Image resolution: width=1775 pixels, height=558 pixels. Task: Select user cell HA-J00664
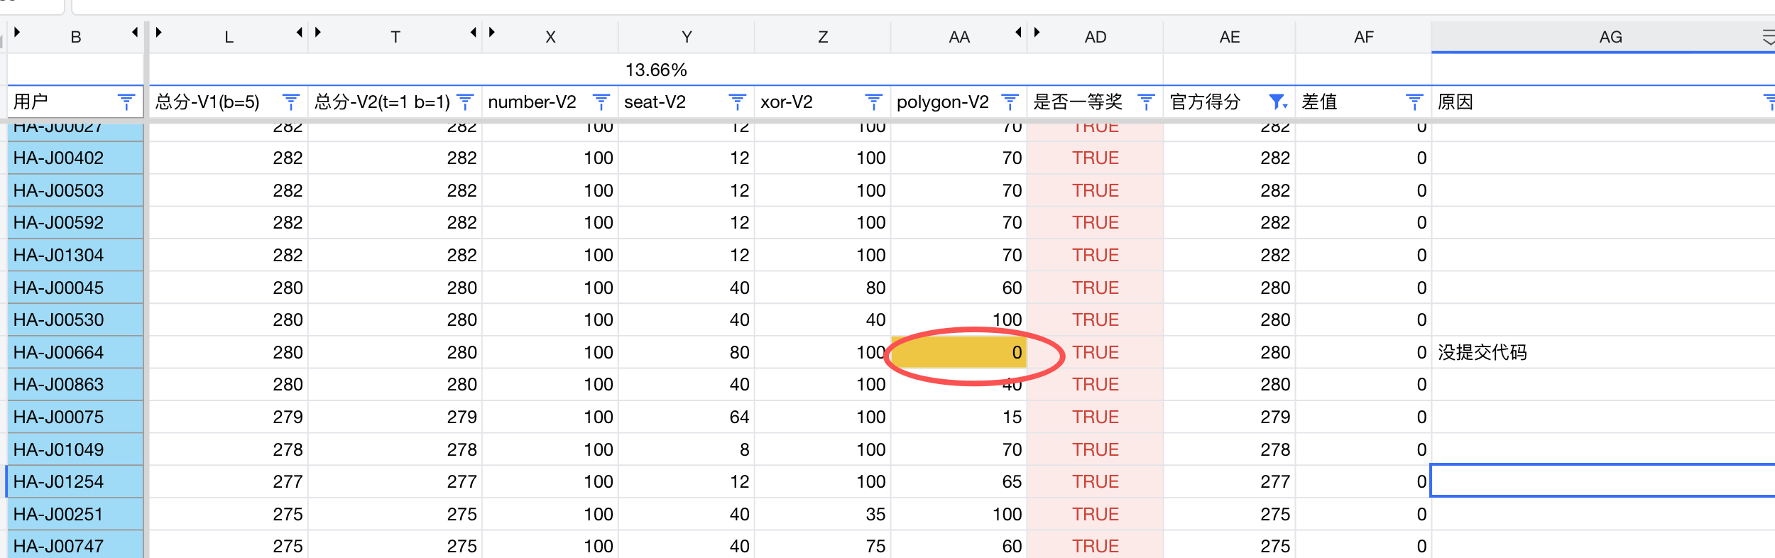coord(75,352)
